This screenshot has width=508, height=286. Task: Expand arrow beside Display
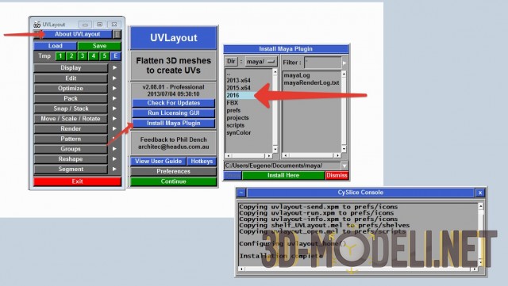click(114, 68)
